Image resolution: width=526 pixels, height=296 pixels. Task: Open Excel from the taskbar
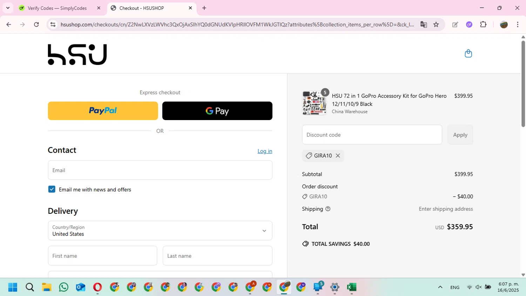(352, 287)
